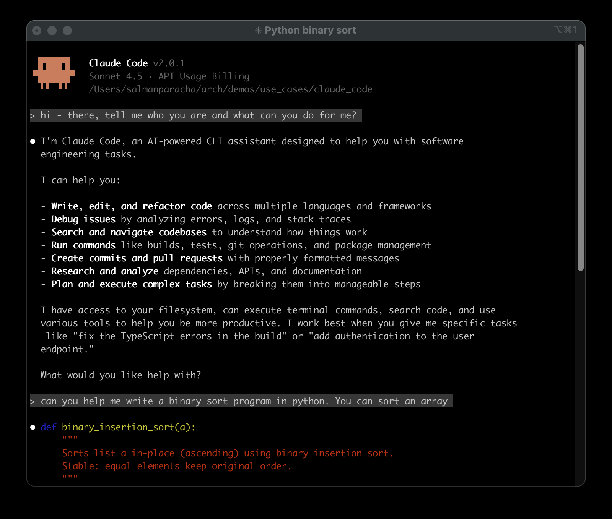Maximize the window with the third title button
Screen dimensions: 612x519
[x=67, y=31]
